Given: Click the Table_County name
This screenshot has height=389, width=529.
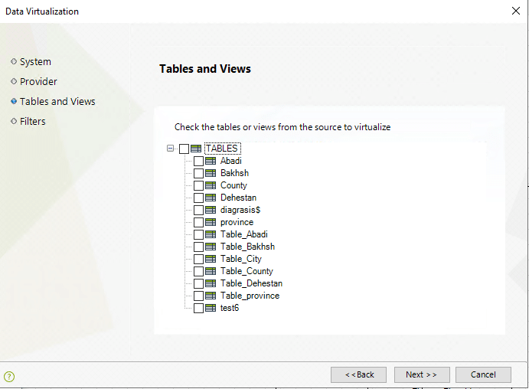Looking at the screenshot, I should [x=247, y=271].
